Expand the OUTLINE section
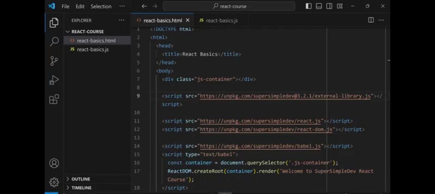This screenshot has height=194, width=435. [97, 179]
